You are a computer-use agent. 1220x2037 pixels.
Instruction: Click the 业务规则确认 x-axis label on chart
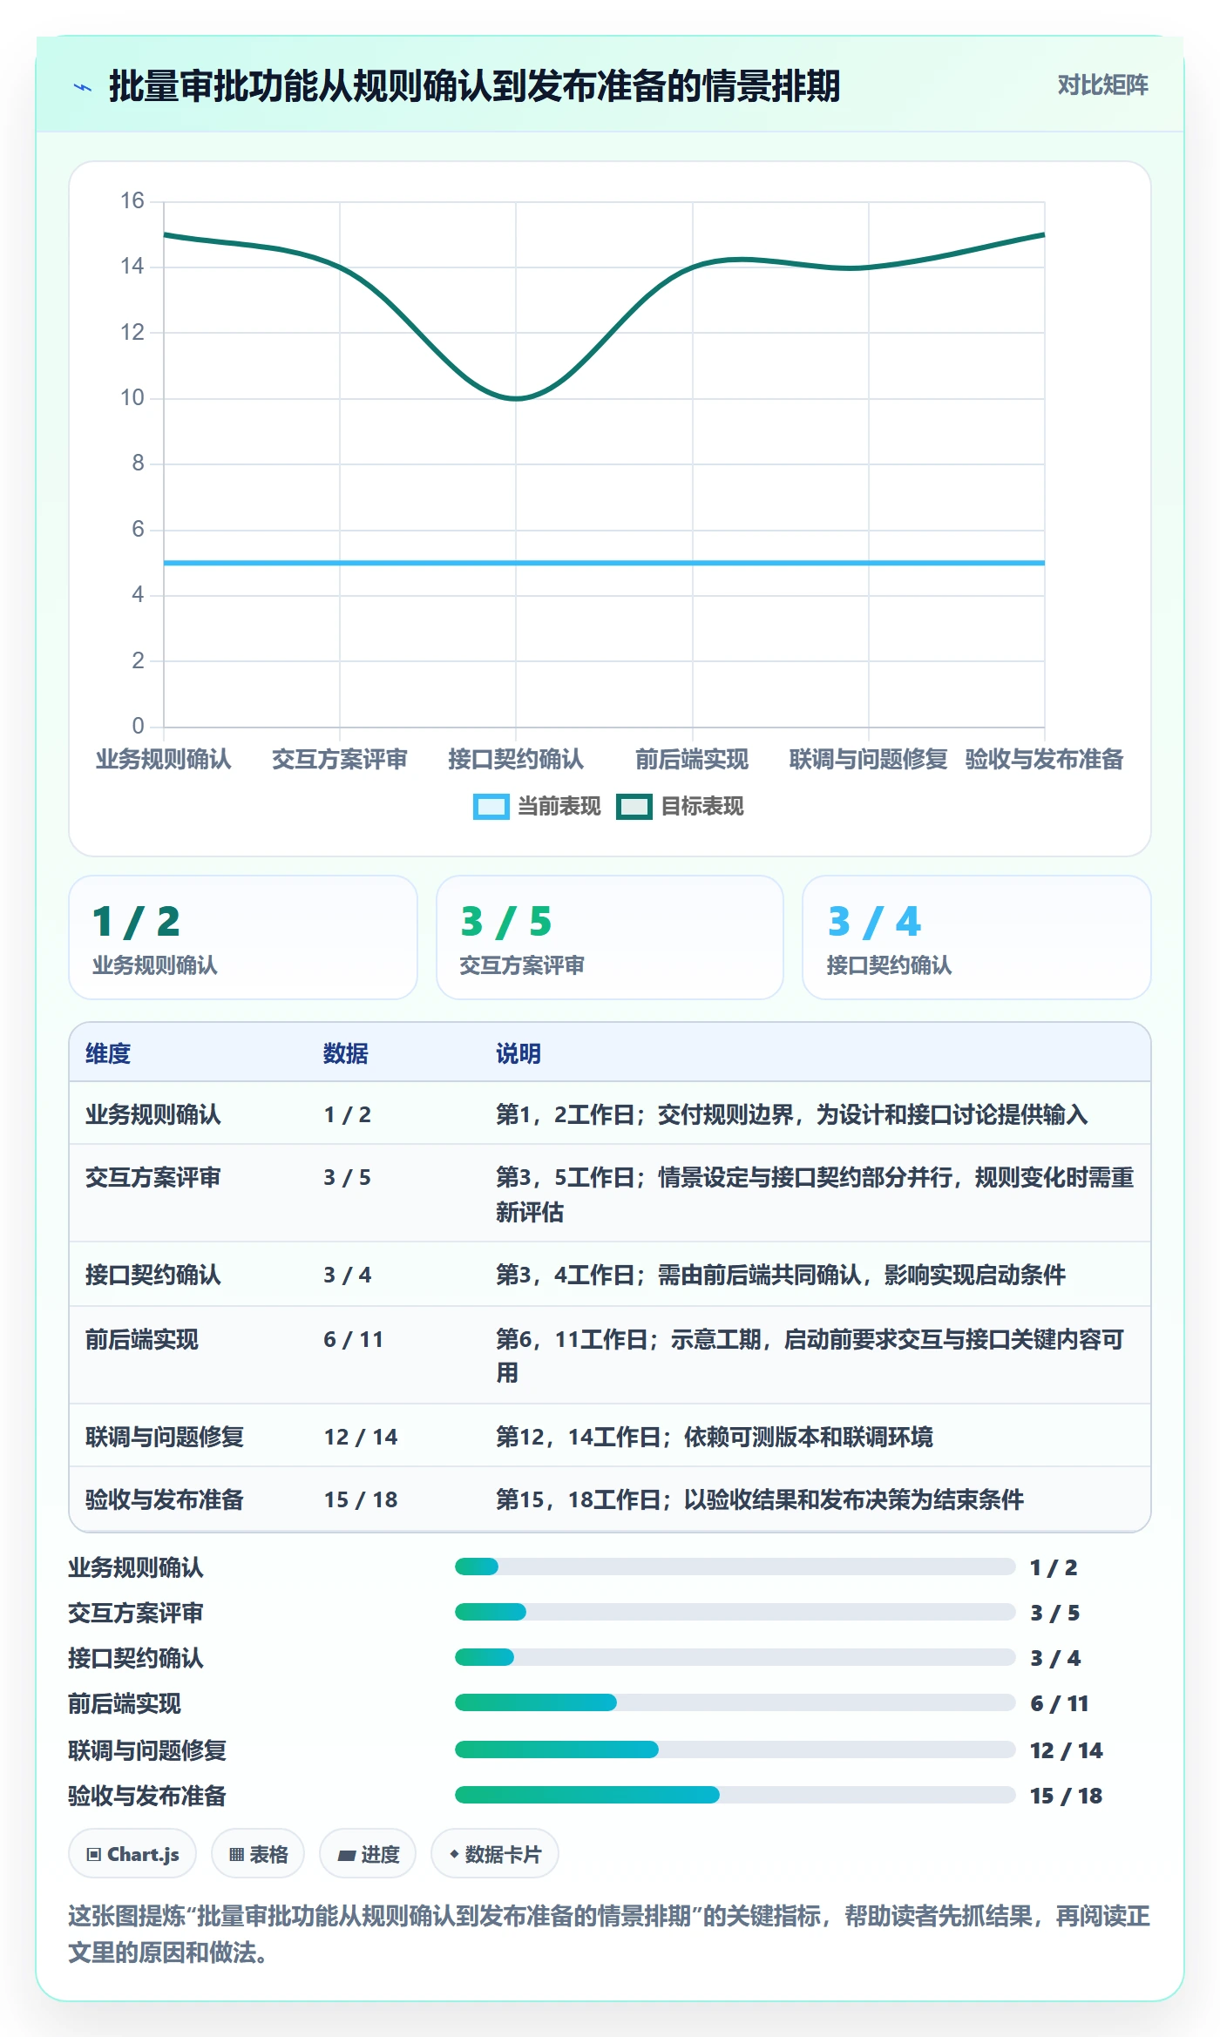[x=164, y=759]
